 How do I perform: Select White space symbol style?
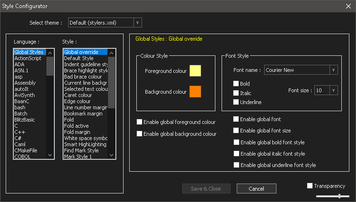click(85, 138)
